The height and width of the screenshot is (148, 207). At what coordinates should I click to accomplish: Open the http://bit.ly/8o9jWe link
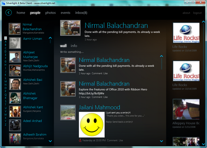(92, 93)
